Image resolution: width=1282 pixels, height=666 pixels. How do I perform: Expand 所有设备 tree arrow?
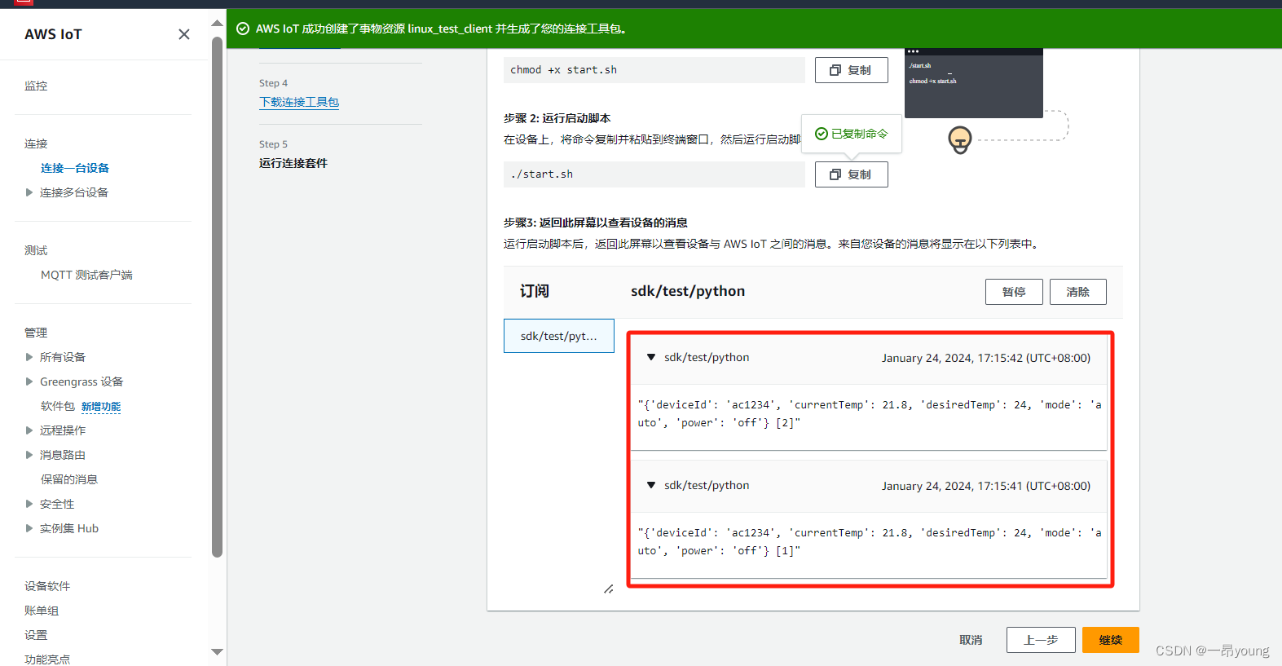29,357
